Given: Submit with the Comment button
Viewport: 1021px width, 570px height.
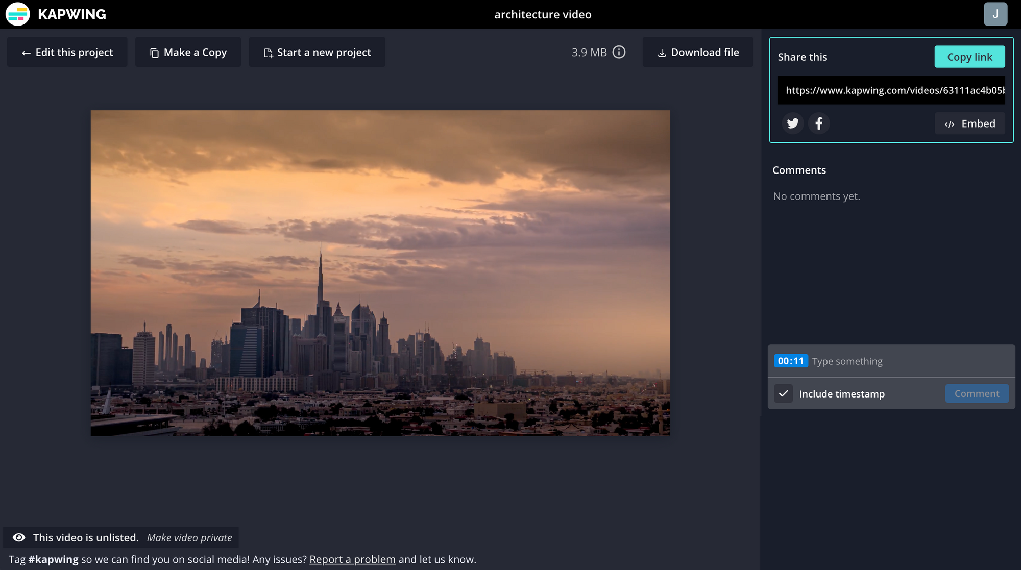Looking at the screenshot, I should tap(976, 393).
